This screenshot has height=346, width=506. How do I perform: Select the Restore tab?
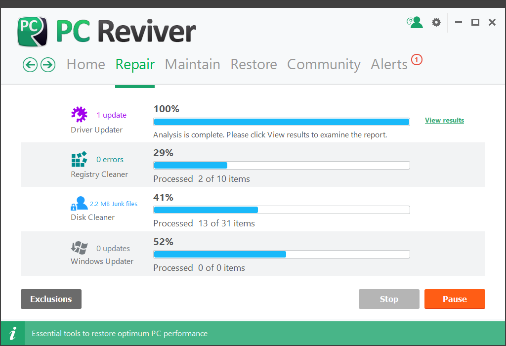coord(253,65)
